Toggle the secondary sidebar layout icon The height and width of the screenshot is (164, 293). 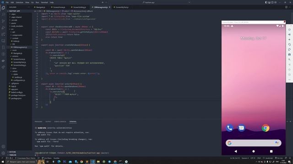click(x=272, y=2)
